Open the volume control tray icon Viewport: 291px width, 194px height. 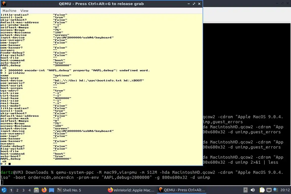click(x=253, y=190)
